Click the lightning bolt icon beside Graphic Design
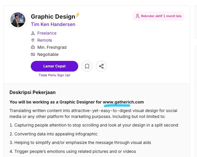The height and width of the screenshot is (157, 197). [x=78, y=14]
